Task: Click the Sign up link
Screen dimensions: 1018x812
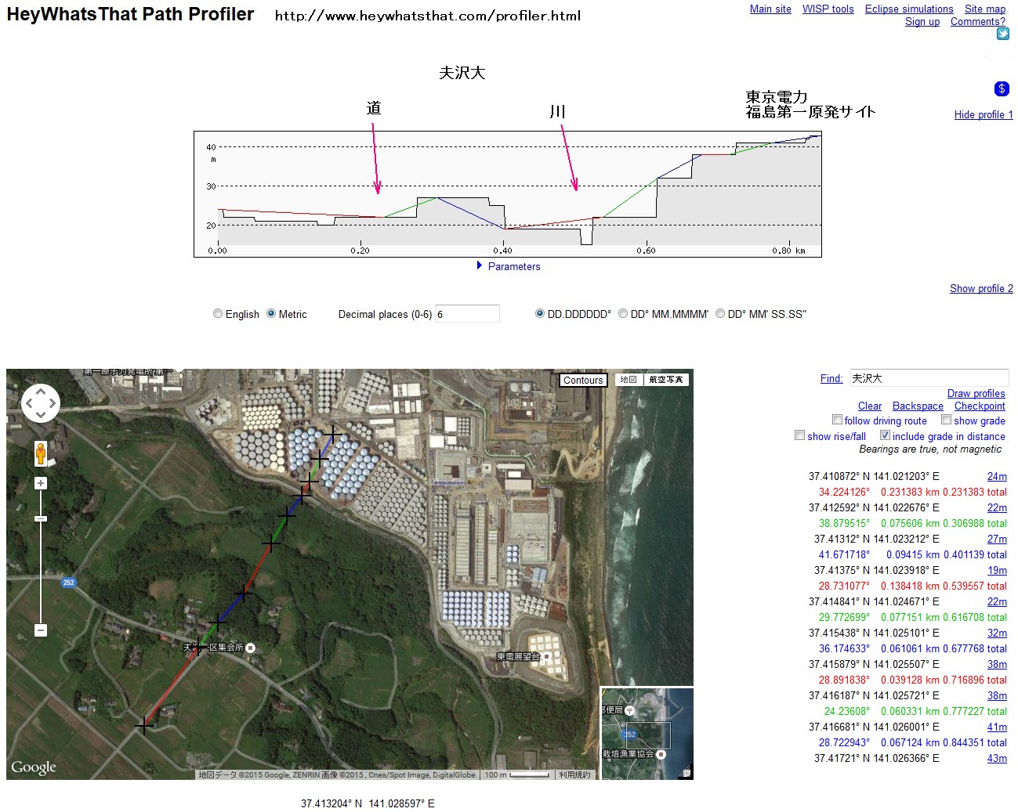Action: pos(922,22)
